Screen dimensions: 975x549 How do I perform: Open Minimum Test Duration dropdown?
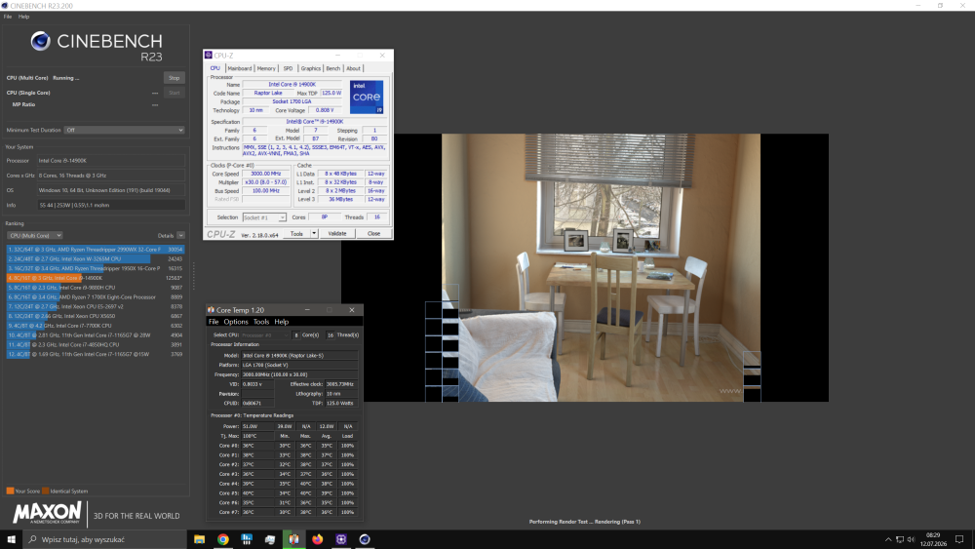coord(125,130)
